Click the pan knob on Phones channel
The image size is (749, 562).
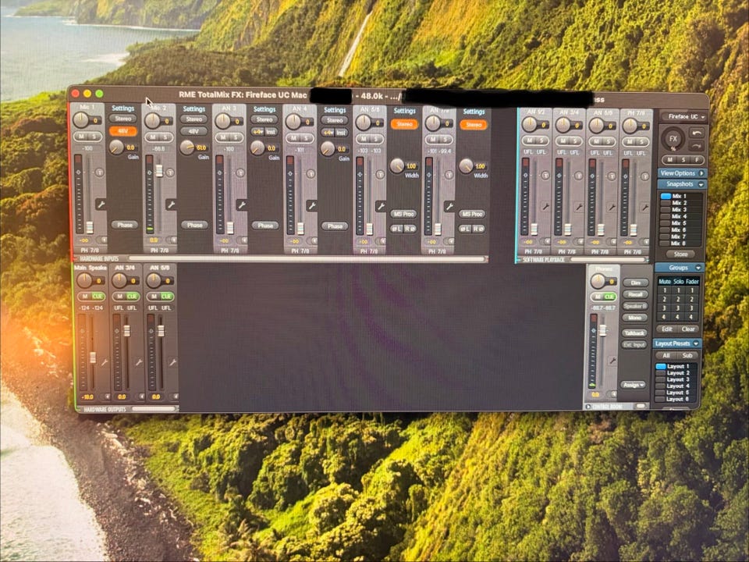coord(597,281)
